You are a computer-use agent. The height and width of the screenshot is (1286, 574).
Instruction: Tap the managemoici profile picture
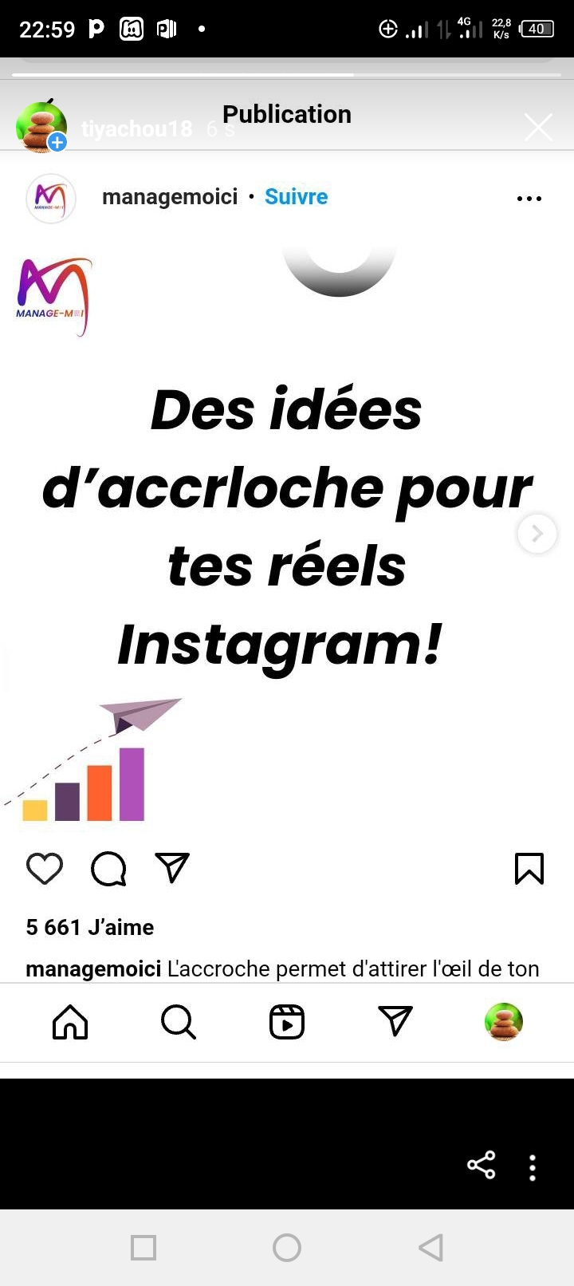(51, 199)
